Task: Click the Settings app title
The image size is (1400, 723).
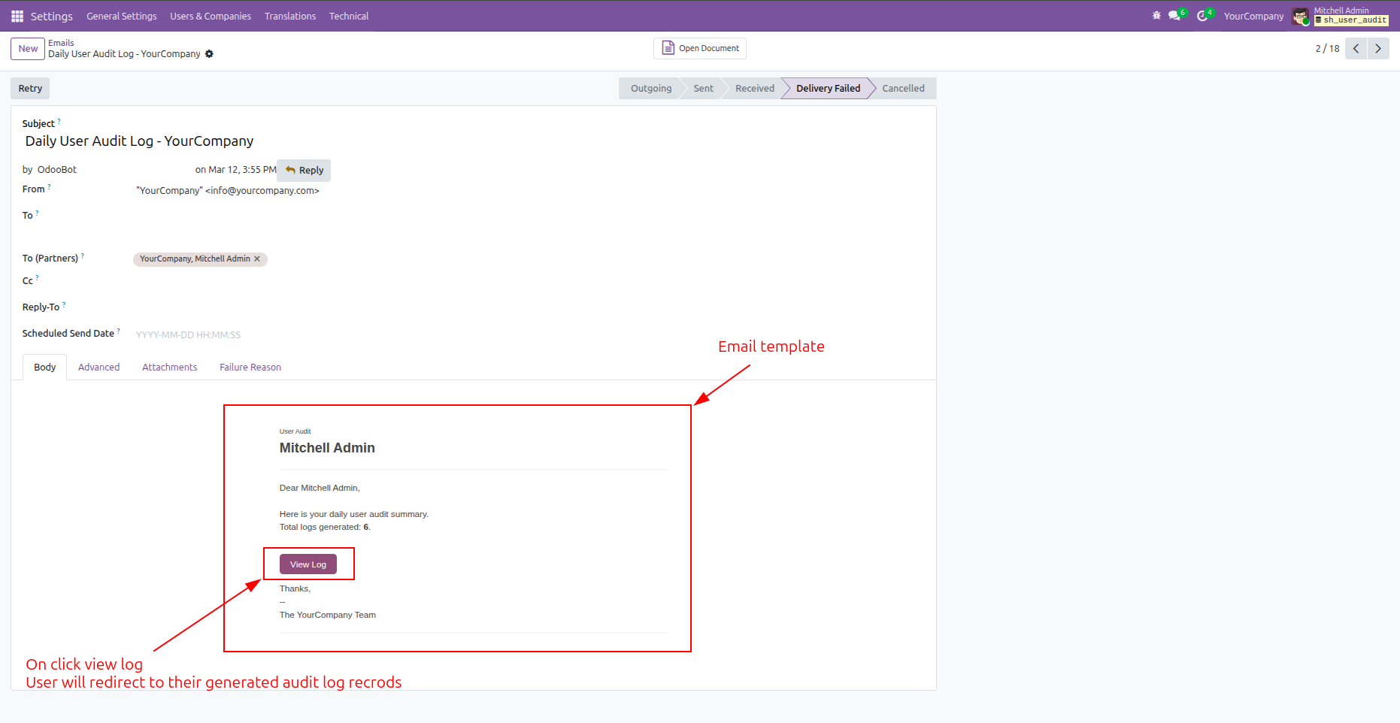Action: coord(52,16)
